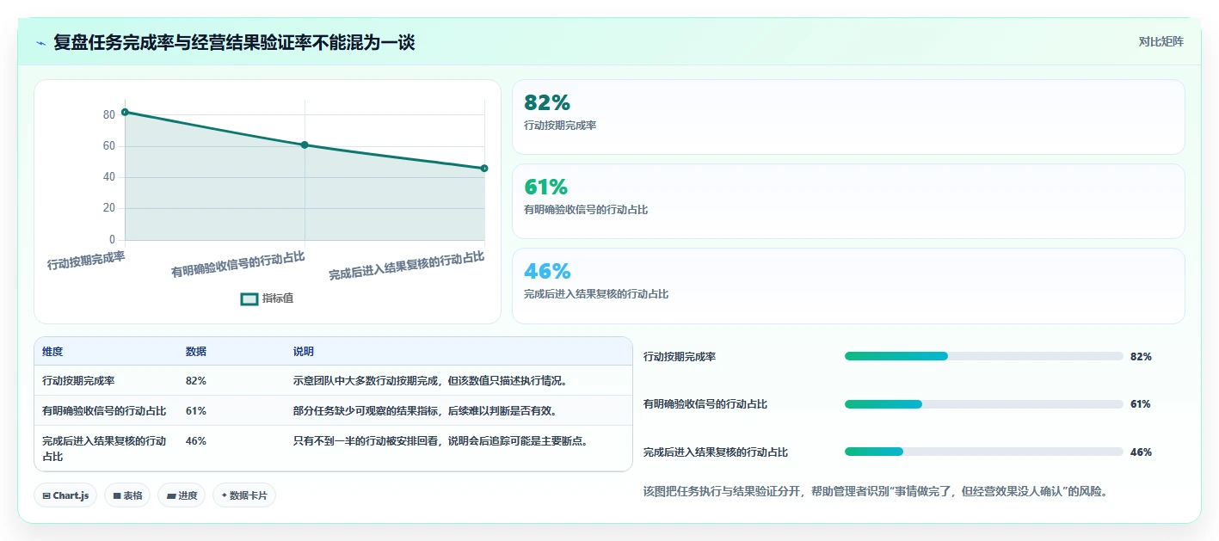Click the 指标值 legend text

278,298
